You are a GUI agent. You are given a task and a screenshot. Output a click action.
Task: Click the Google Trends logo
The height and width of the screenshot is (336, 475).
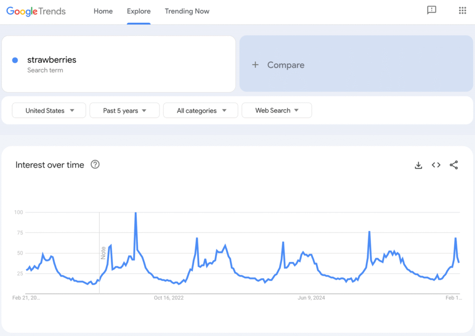coord(35,11)
